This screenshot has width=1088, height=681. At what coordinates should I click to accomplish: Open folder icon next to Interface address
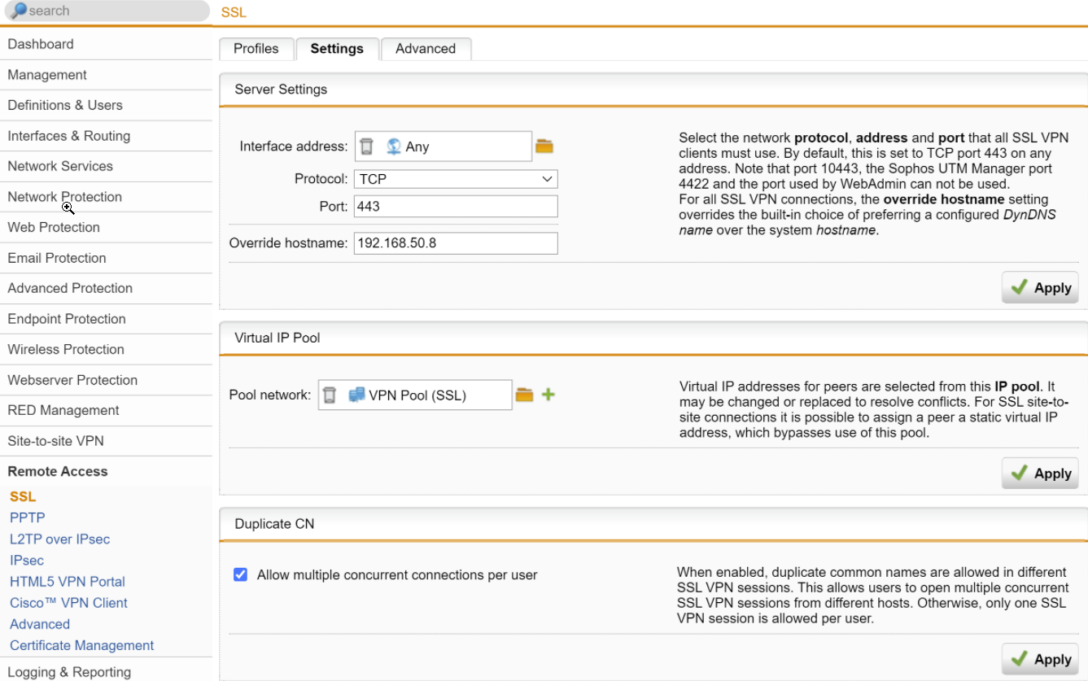[x=544, y=146]
